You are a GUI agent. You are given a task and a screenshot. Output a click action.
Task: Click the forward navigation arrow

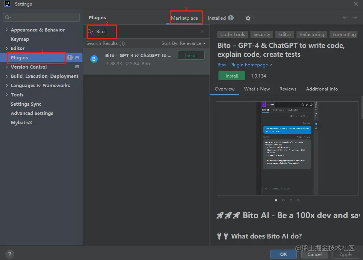coord(355,17)
